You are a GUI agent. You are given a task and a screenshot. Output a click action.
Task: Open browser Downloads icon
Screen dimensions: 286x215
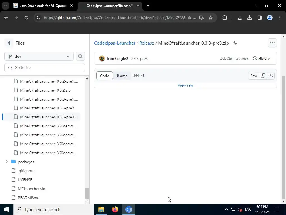point(249,18)
